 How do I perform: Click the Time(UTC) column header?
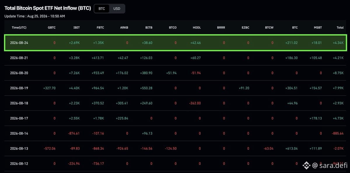(x=19, y=27)
